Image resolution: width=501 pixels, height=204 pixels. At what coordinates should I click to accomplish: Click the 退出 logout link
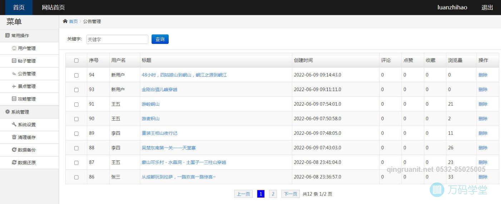coord(487,8)
